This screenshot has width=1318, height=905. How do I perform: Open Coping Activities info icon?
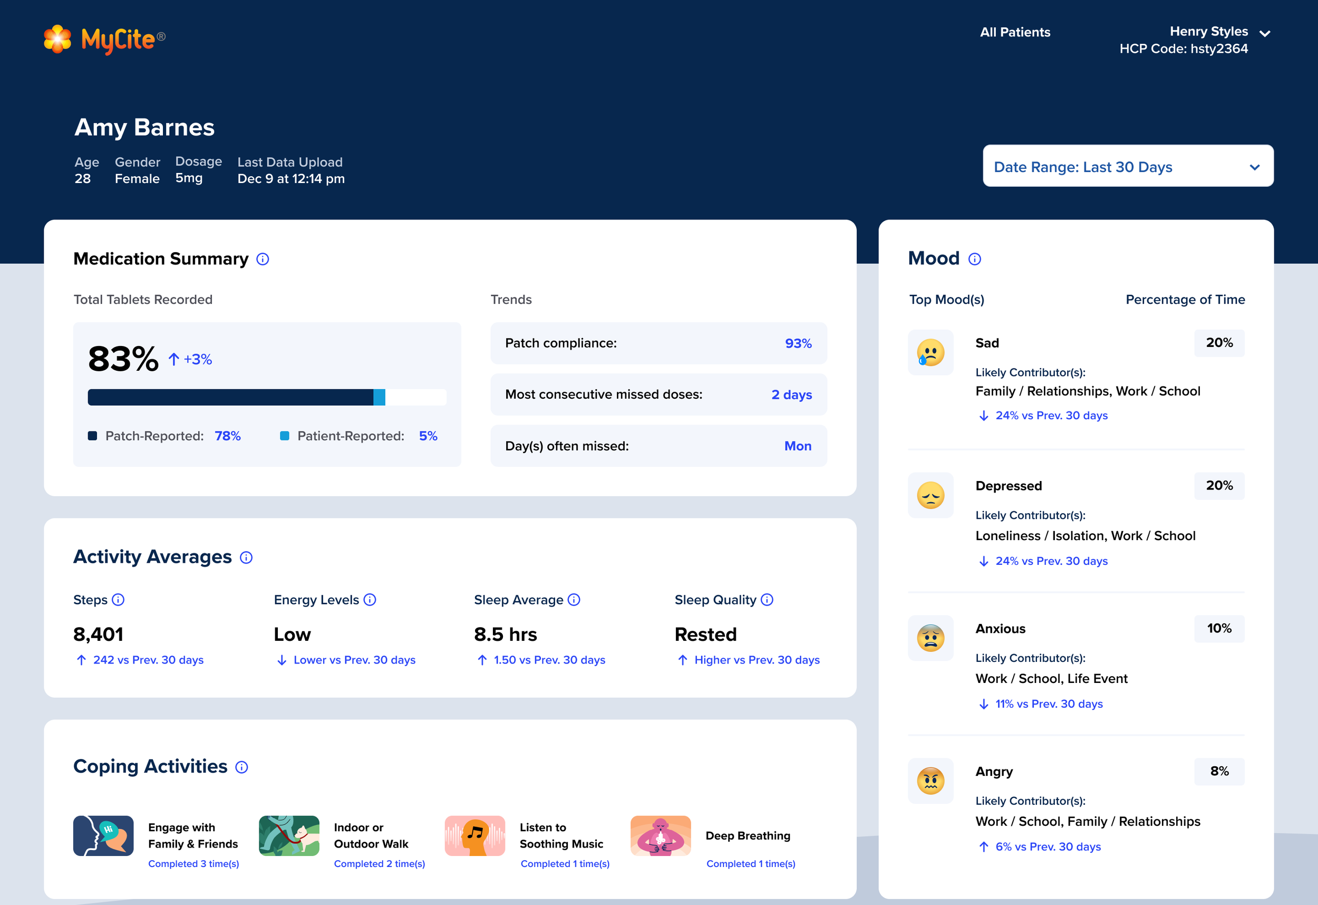tap(241, 768)
